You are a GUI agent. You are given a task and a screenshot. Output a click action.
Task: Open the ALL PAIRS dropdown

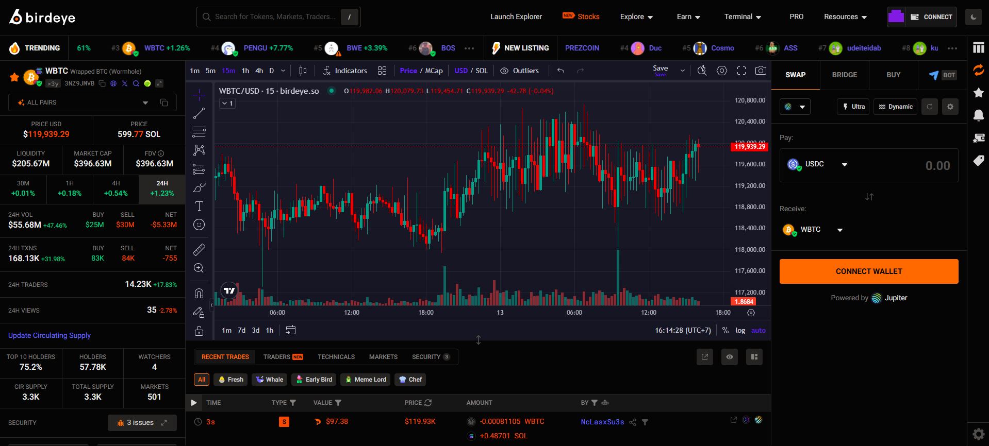(92, 102)
